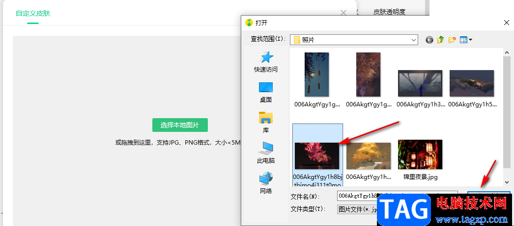Screen dimensions: 514x226
Task: Select Desktop (桌面) in places sidebar
Action: point(266,93)
